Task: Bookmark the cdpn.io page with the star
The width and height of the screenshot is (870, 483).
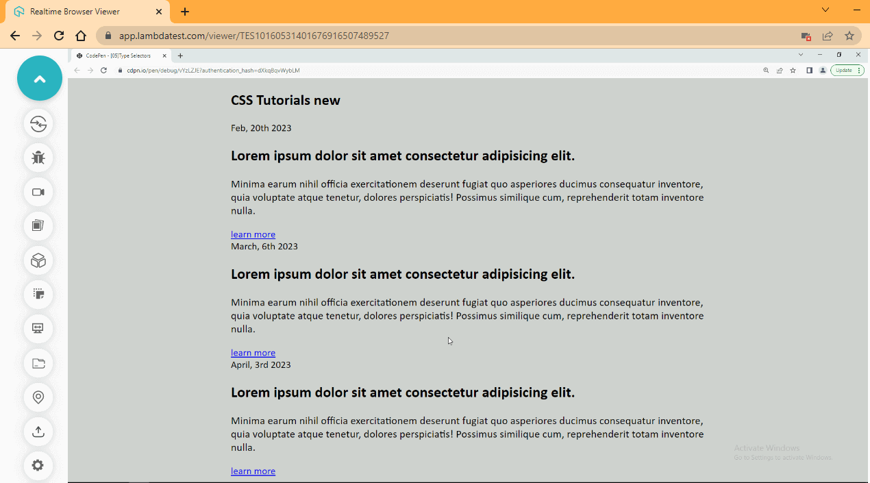Action: pos(793,70)
